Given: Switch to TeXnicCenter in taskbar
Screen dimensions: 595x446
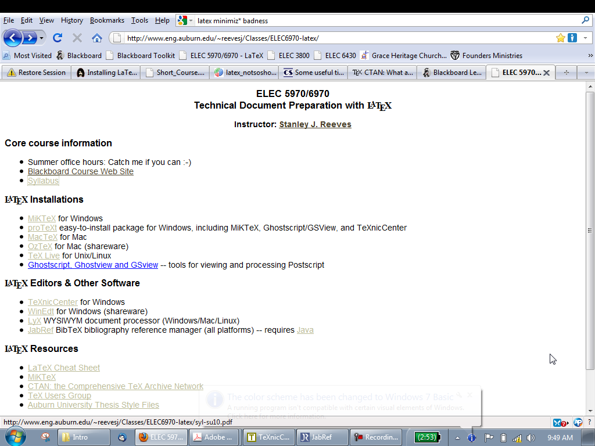Looking at the screenshot, I should [x=268, y=437].
